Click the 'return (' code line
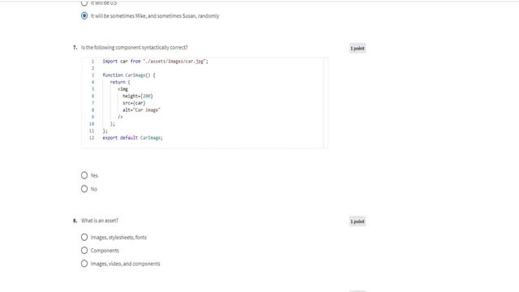 tap(120, 82)
